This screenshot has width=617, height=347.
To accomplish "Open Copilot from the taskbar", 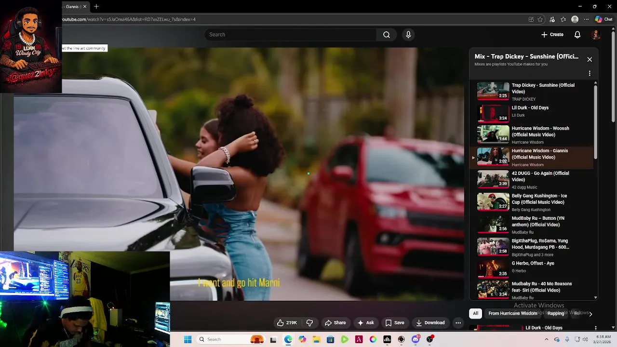I will coord(302,339).
